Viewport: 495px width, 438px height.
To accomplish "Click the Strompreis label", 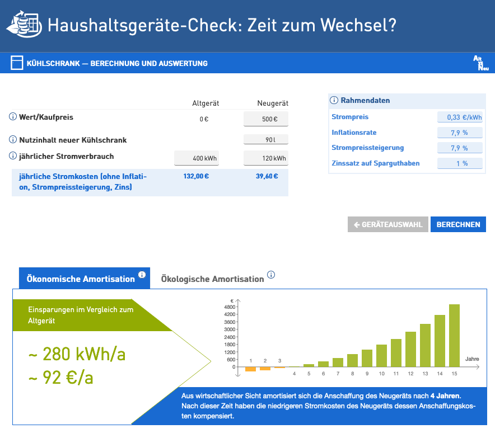I will (x=350, y=117).
